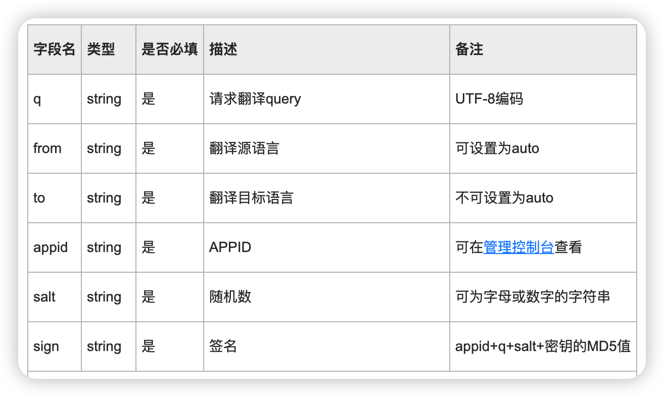Image resolution: width=664 pixels, height=397 pixels.
Task: Click the 翻译目标语言 description cell
Action: point(251,198)
